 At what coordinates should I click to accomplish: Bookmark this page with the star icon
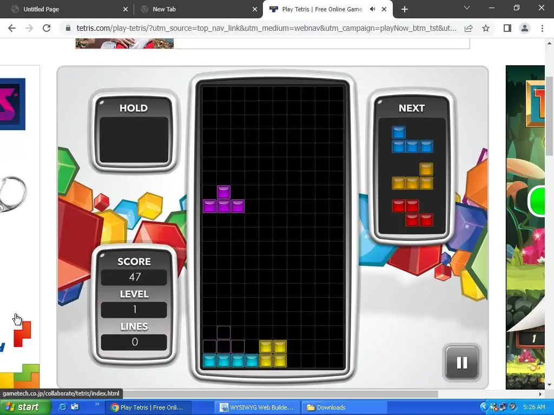(x=486, y=28)
